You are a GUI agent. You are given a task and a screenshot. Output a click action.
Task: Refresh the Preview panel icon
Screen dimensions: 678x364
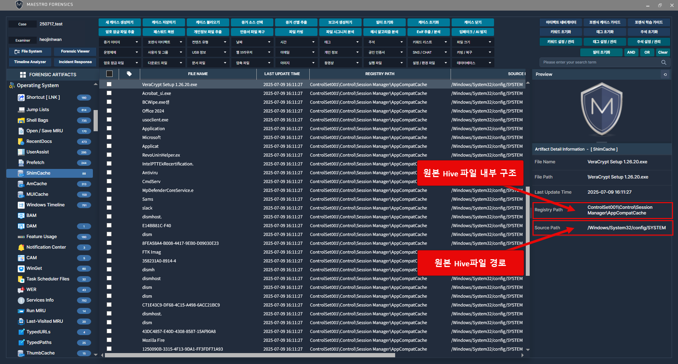665,74
